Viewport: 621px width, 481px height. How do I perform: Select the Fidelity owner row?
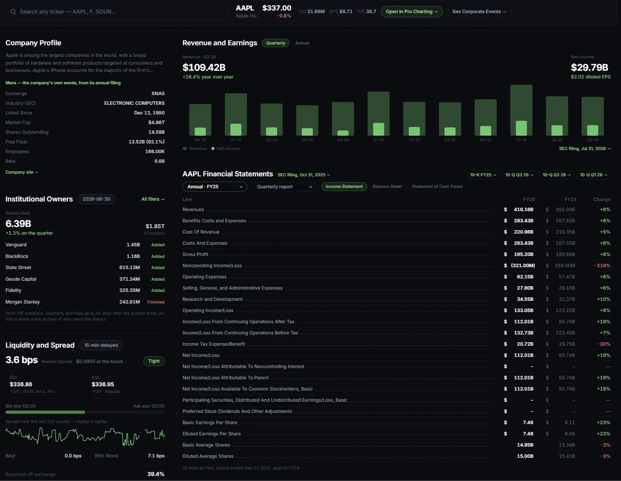click(x=85, y=290)
